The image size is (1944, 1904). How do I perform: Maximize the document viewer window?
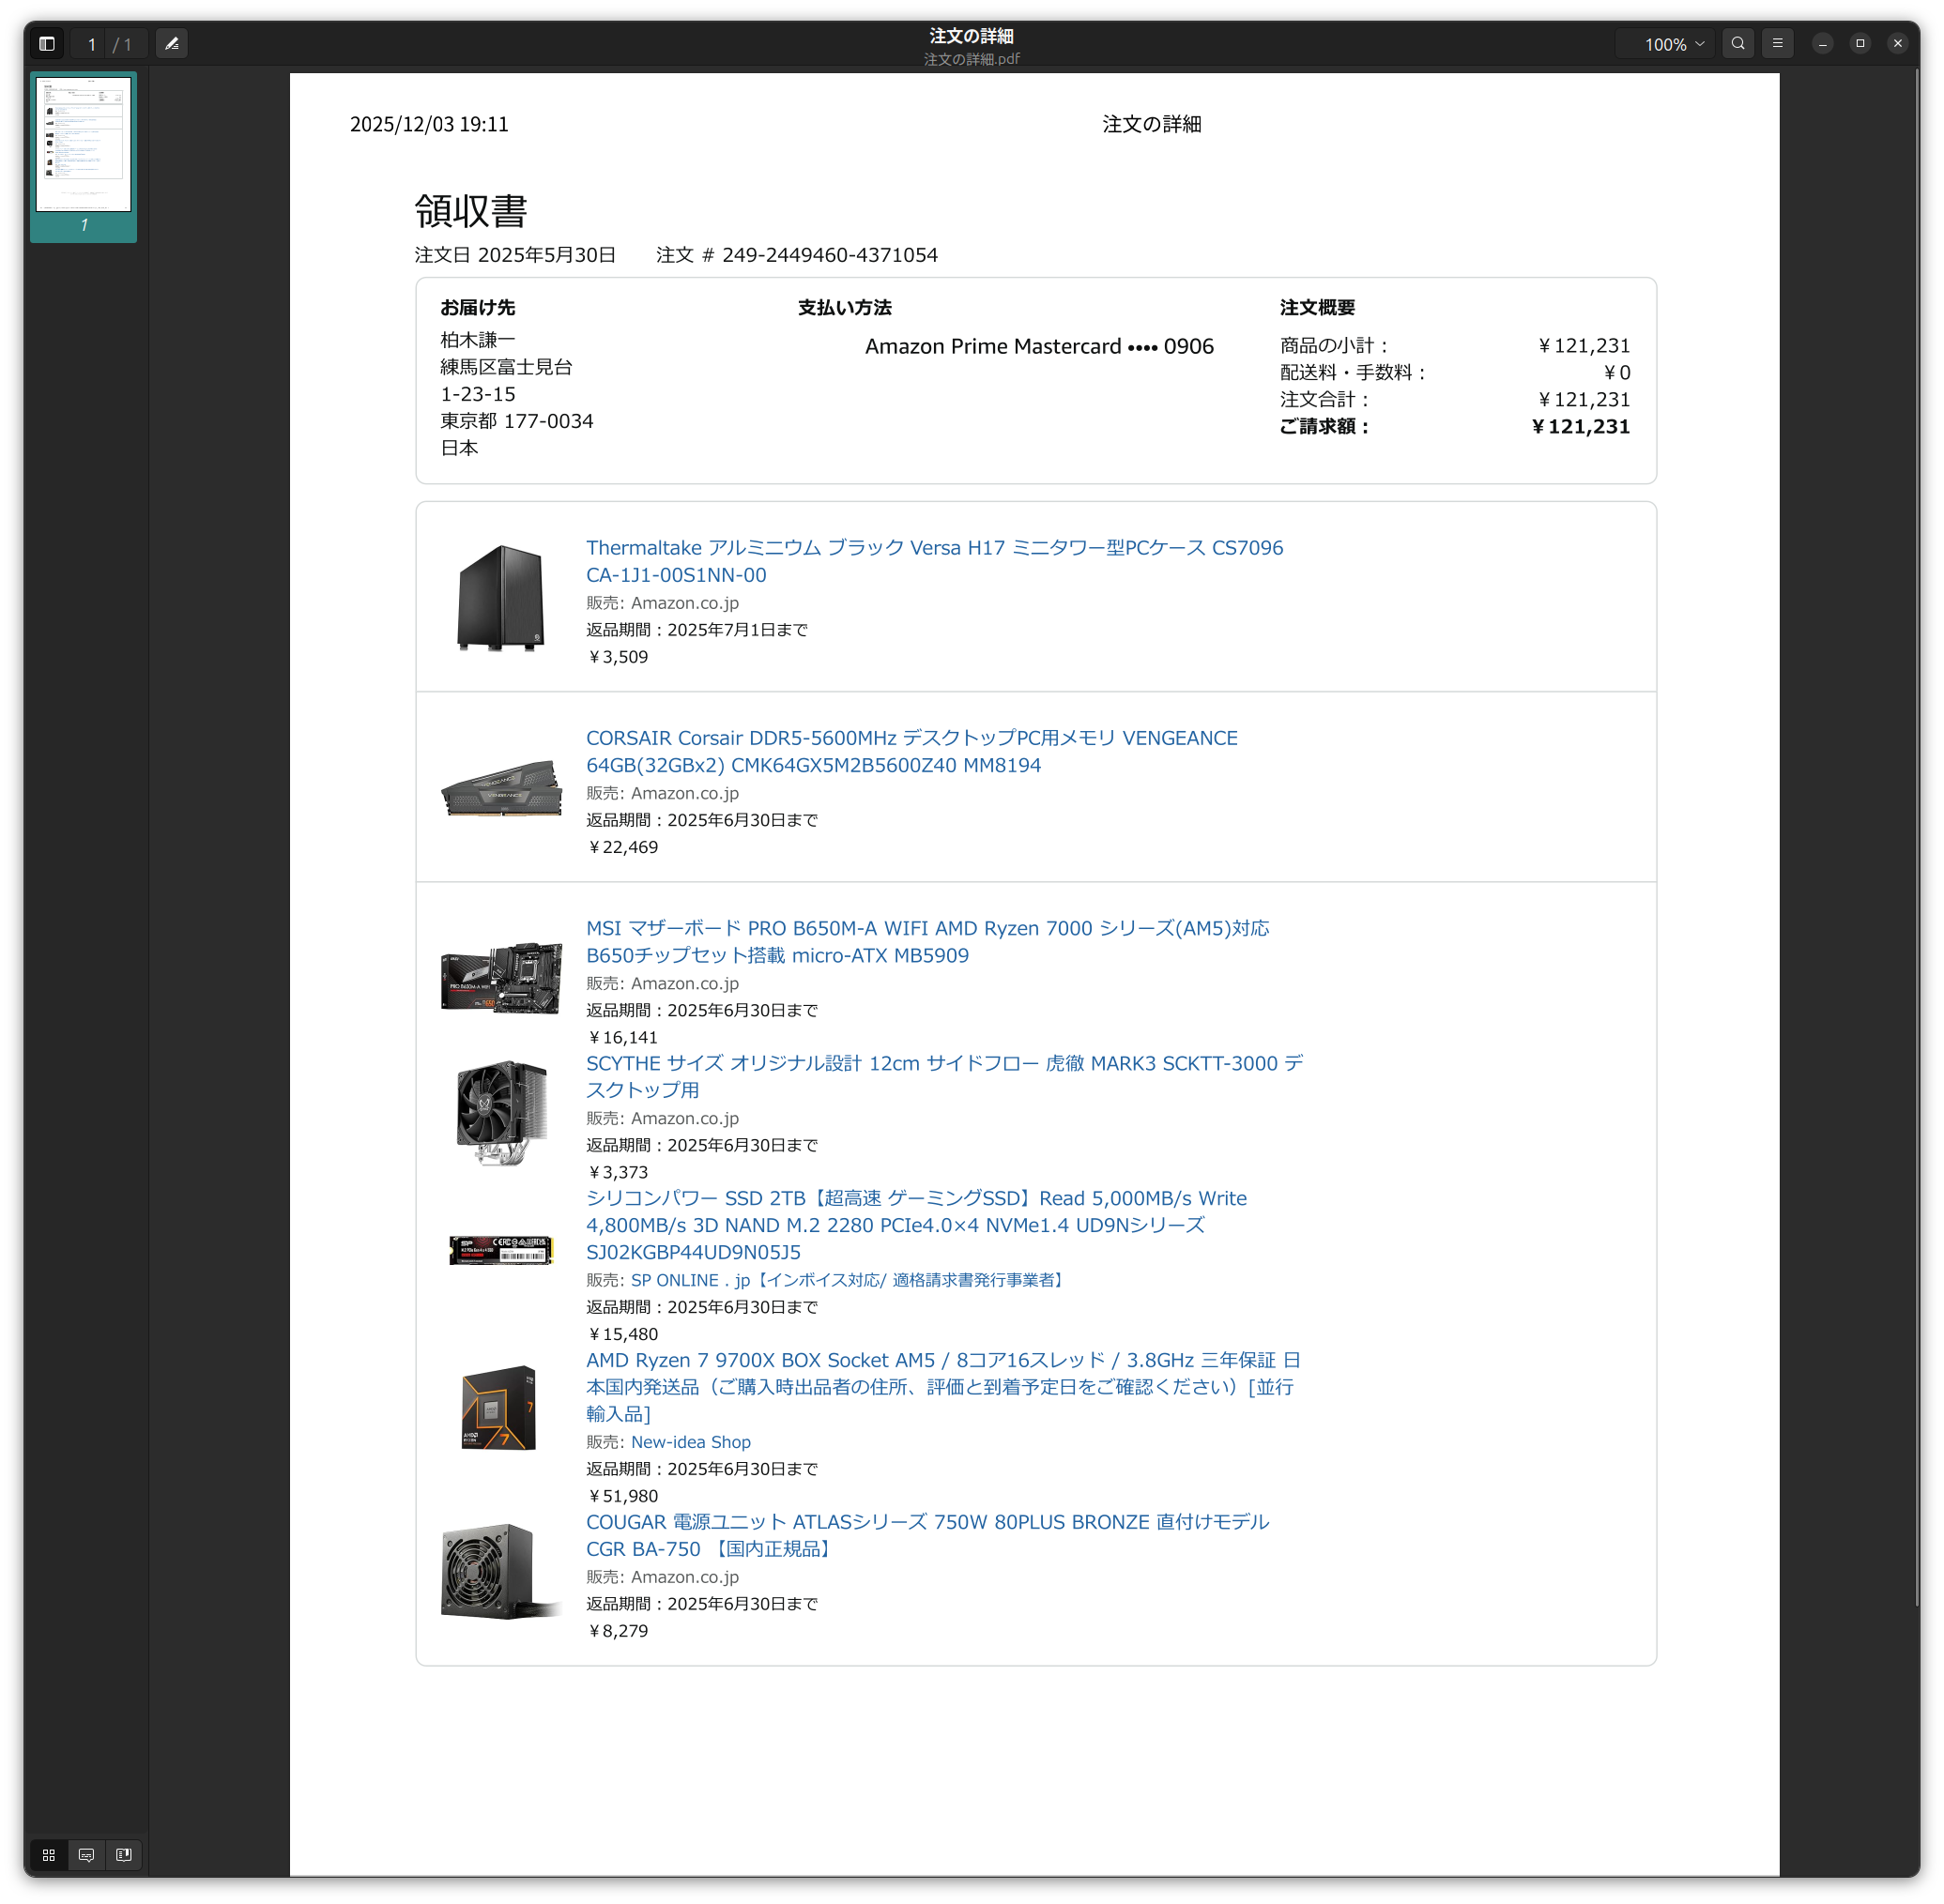tap(1860, 44)
